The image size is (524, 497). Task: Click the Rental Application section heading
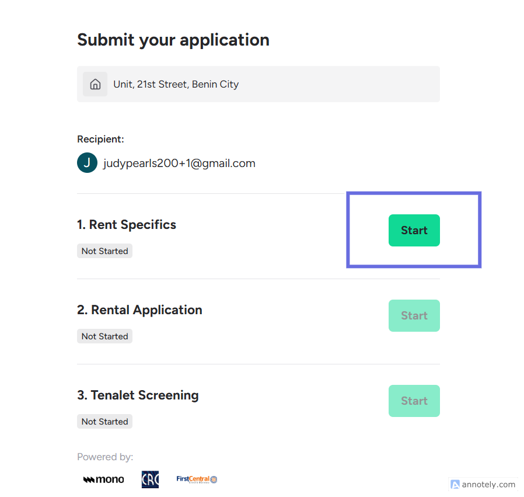pyautogui.click(x=139, y=310)
